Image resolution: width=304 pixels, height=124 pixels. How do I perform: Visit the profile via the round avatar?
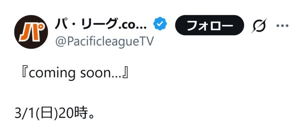[31, 32]
